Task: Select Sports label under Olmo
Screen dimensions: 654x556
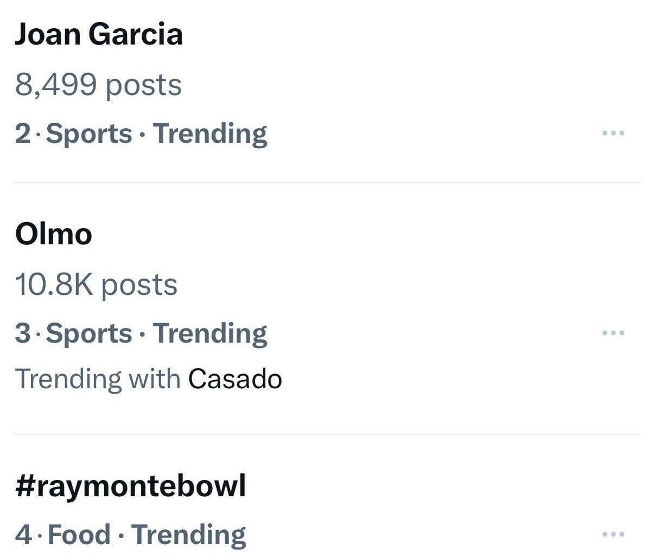Action: tap(89, 333)
